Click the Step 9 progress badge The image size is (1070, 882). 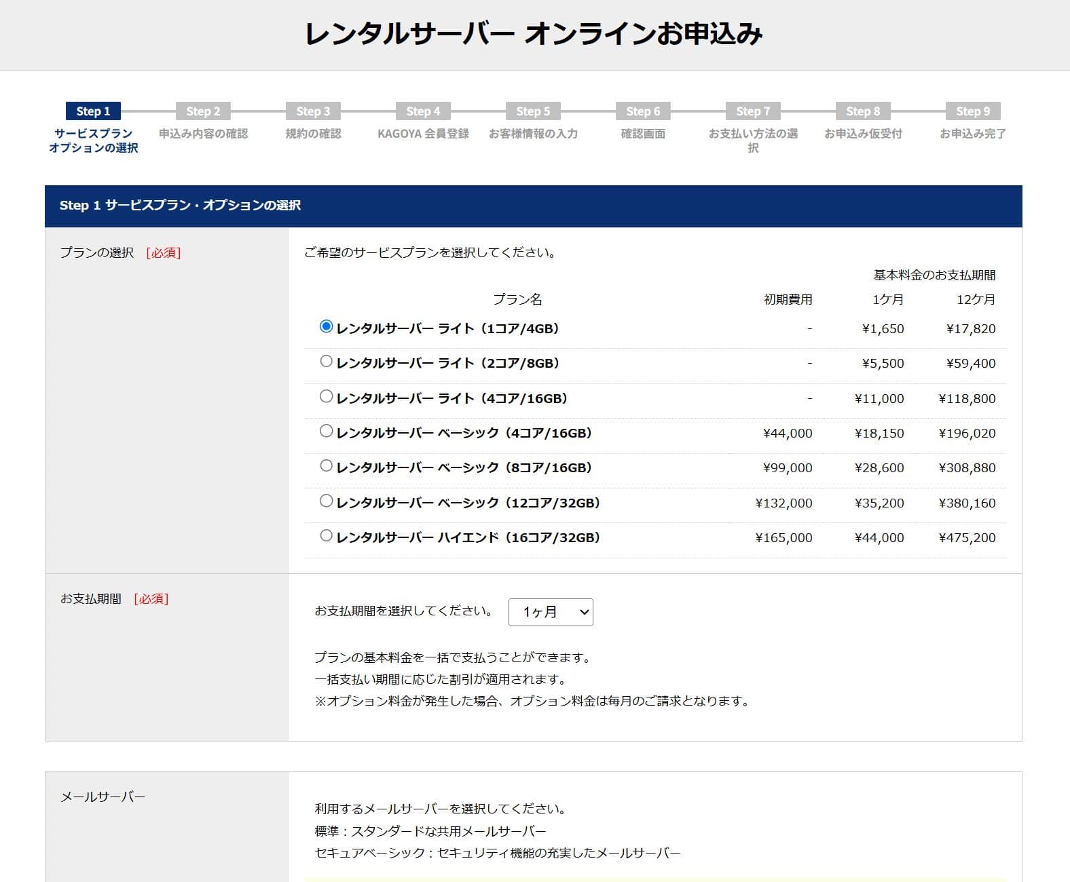tap(973, 111)
